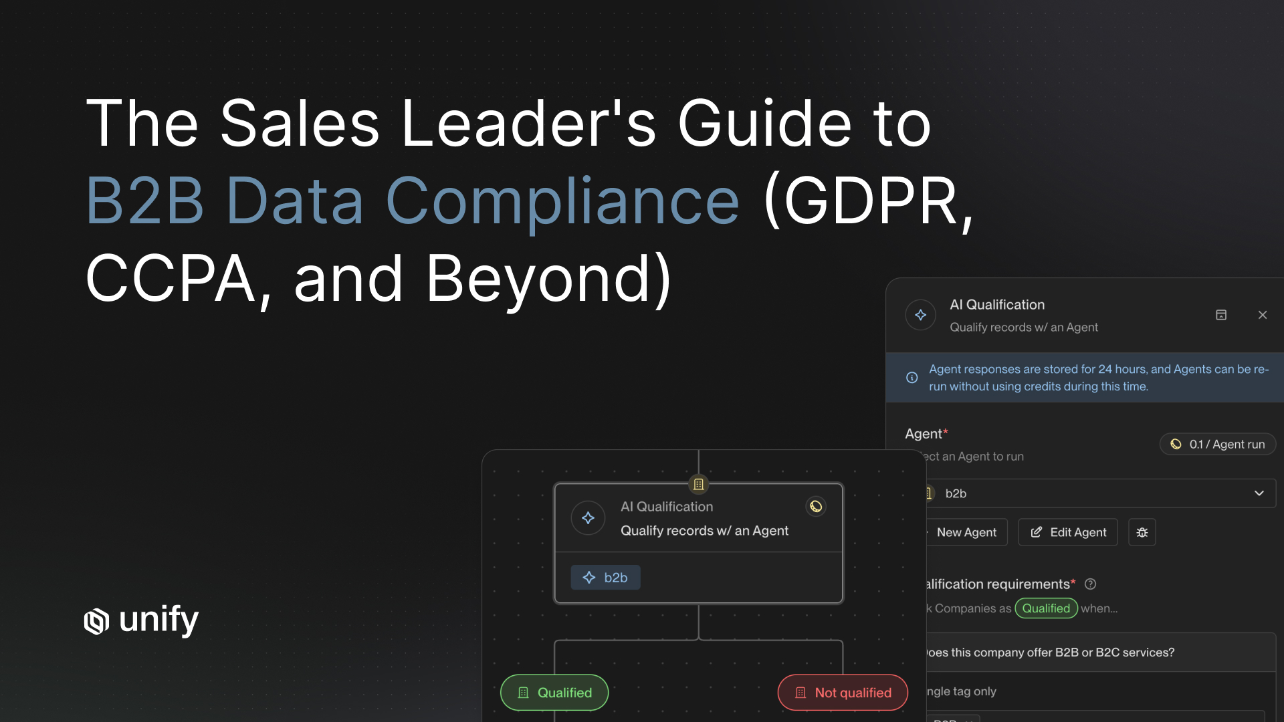Click the New Agent button

click(966, 532)
